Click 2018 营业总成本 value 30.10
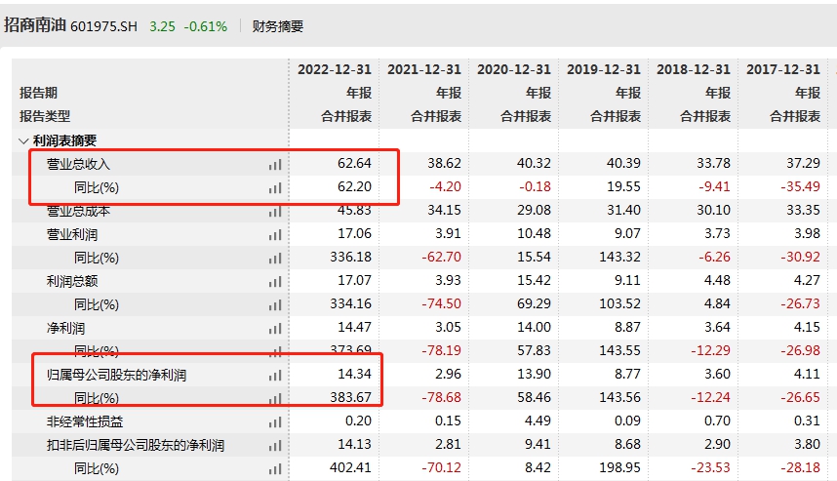Viewport: 837px width, 481px height. [713, 211]
